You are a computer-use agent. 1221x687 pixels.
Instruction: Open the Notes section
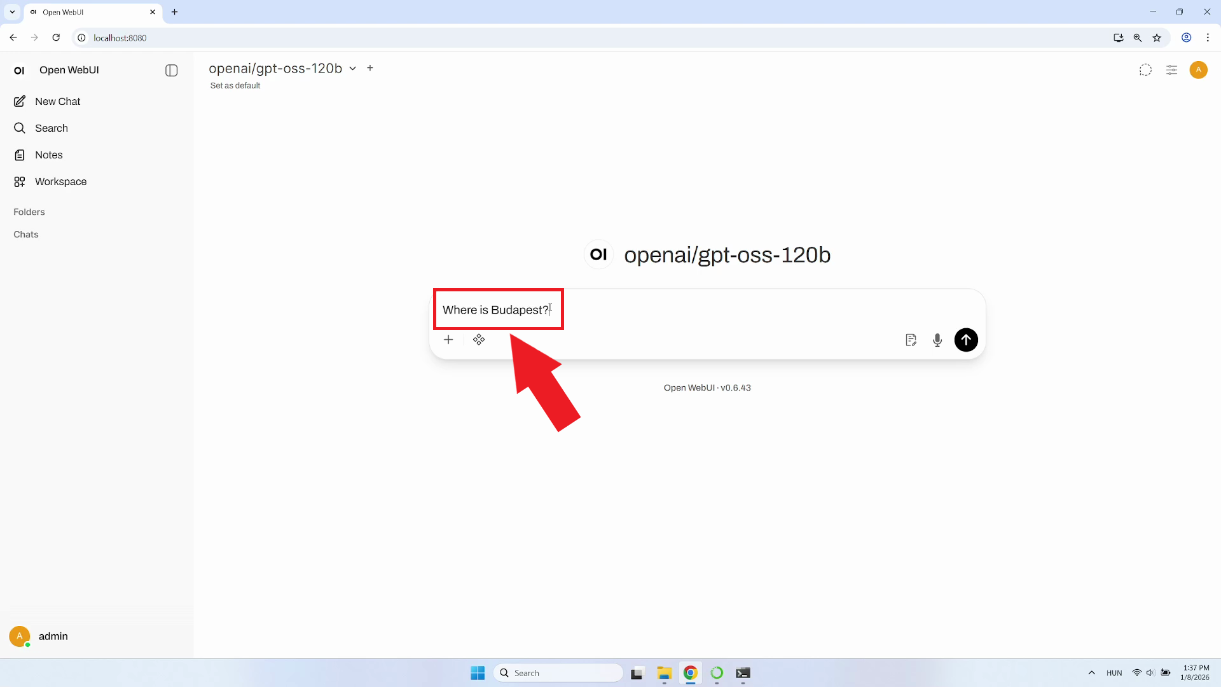click(x=48, y=155)
